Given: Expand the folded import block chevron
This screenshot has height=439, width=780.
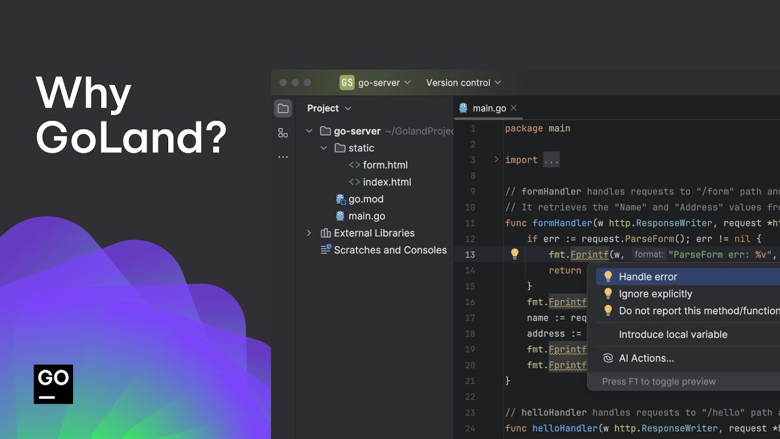Looking at the screenshot, I should tap(496, 160).
